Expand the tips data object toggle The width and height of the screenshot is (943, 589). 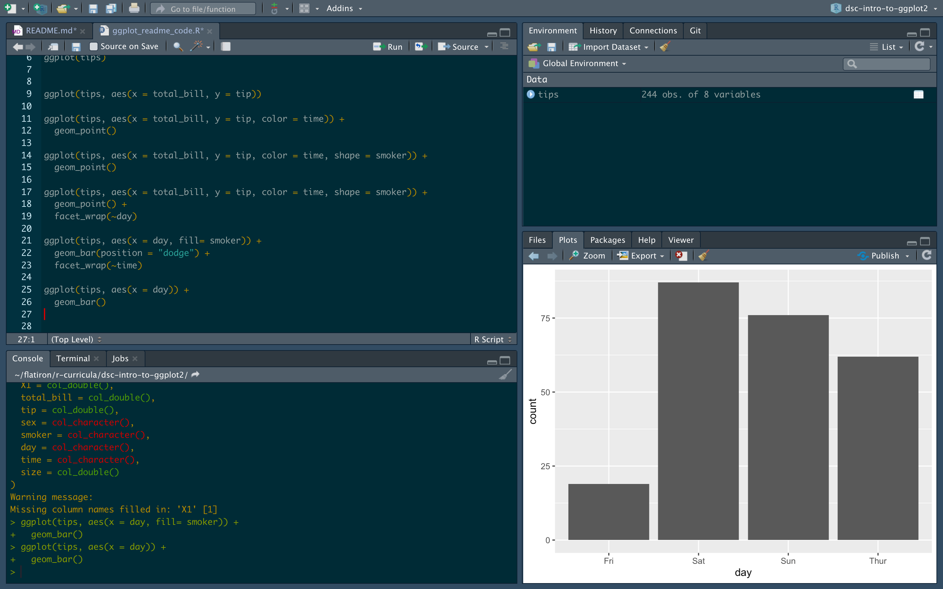point(531,95)
